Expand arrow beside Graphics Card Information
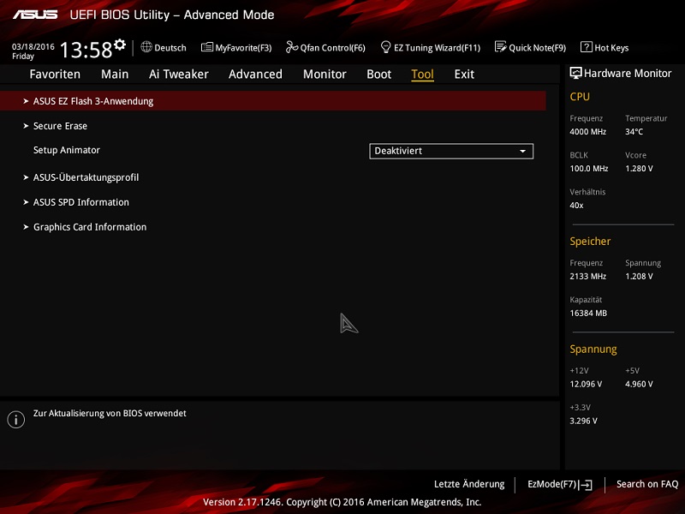Screen dimensions: 685x514 26,227
